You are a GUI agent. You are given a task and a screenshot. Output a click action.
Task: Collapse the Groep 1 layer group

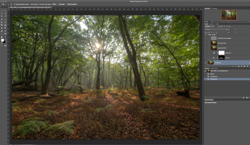click(x=208, y=35)
